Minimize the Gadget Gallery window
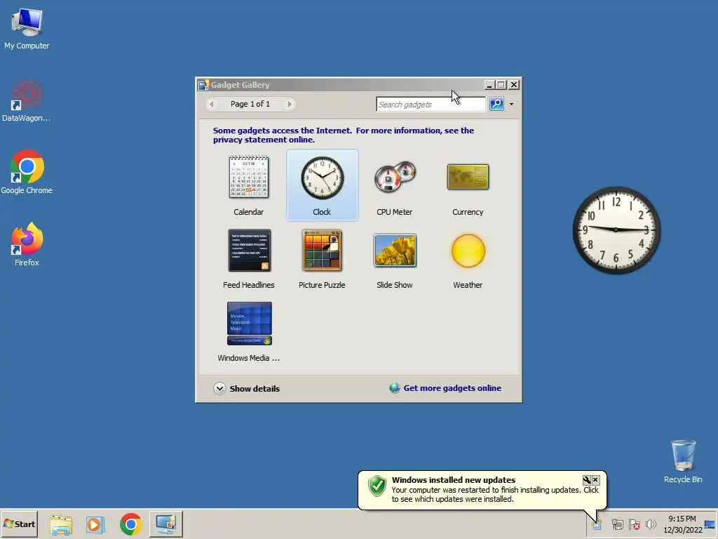718x539 pixels. tap(489, 85)
